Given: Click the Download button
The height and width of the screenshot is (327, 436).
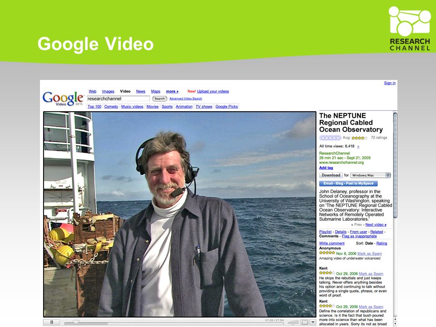Looking at the screenshot, I should click(331, 175).
